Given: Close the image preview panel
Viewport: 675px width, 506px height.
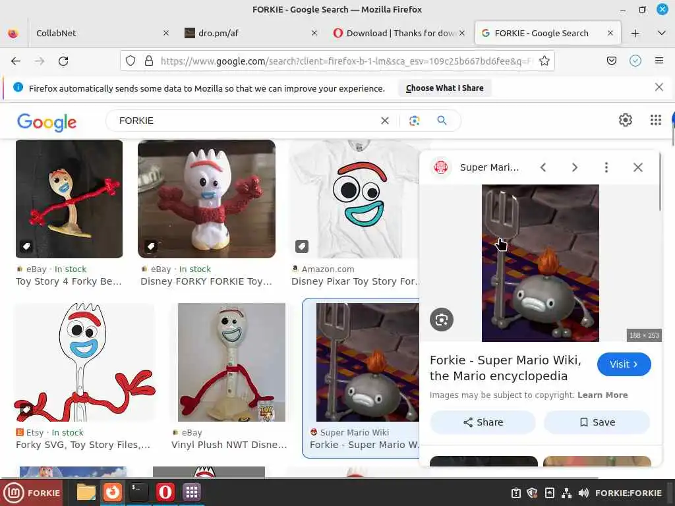Looking at the screenshot, I should [638, 167].
